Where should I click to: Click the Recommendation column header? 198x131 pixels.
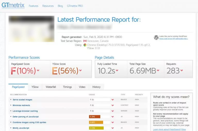coord(19,95)
